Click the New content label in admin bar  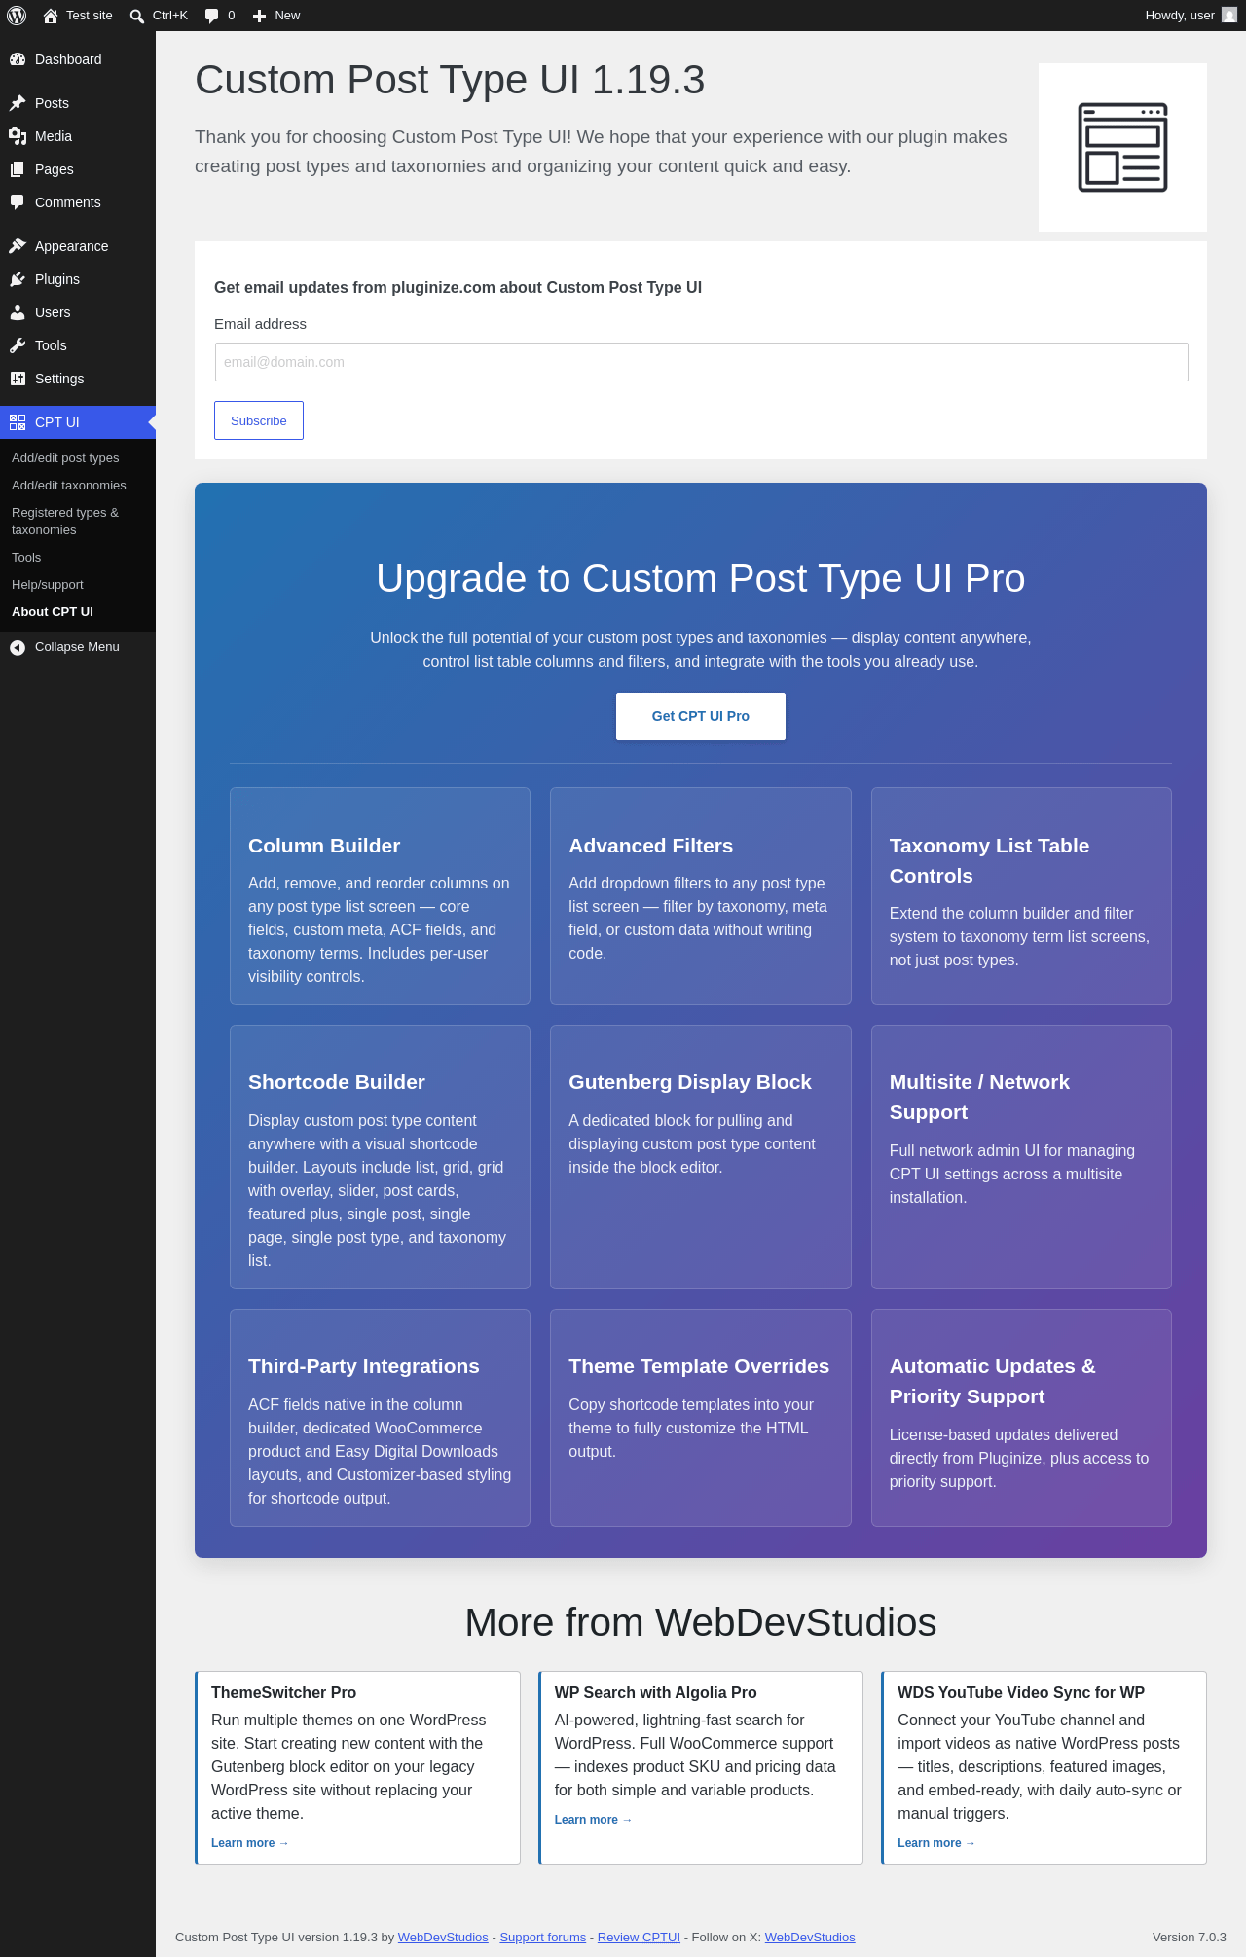pos(287,16)
